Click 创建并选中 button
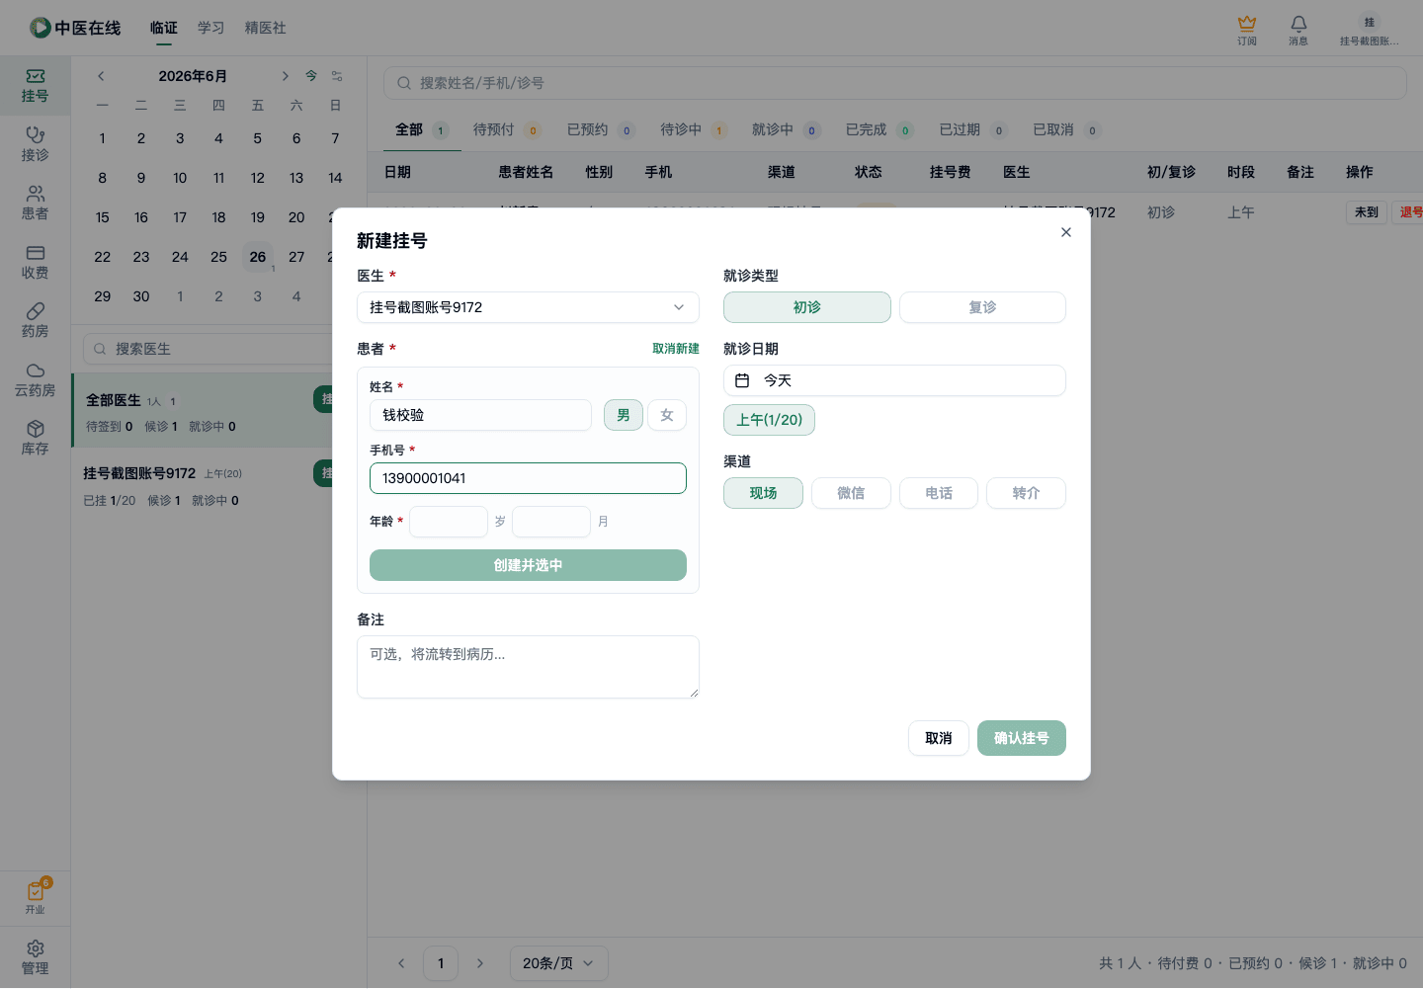 click(x=528, y=565)
